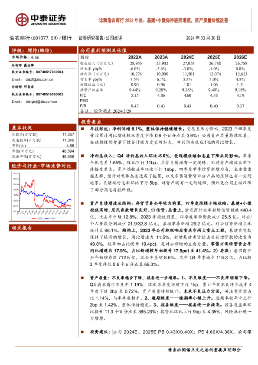This screenshot has height=365, width=258.
Task: Select the 公司盈利预测及估值 section header
Action: click(166, 50)
